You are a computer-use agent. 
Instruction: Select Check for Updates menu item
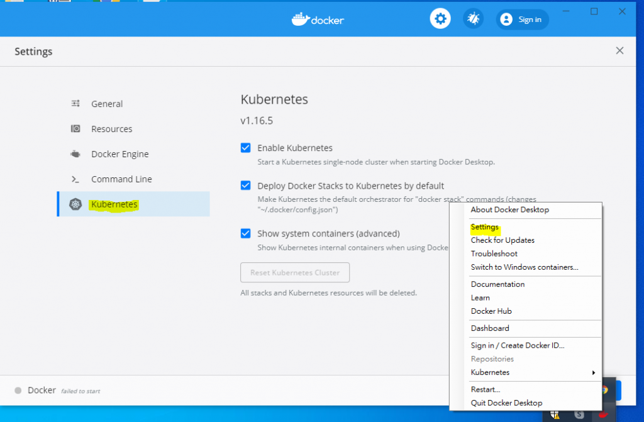click(x=502, y=240)
